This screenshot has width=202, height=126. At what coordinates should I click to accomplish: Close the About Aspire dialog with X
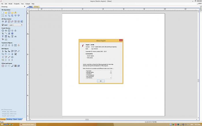click(121, 40)
